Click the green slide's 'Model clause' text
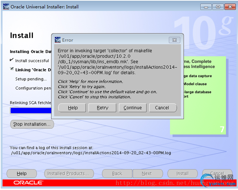238x190 pixels. (x=195, y=84)
